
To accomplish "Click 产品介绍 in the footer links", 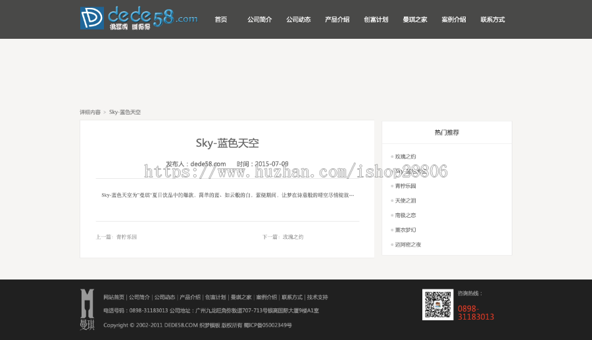I will pyautogui.click(x=190, y=297).
